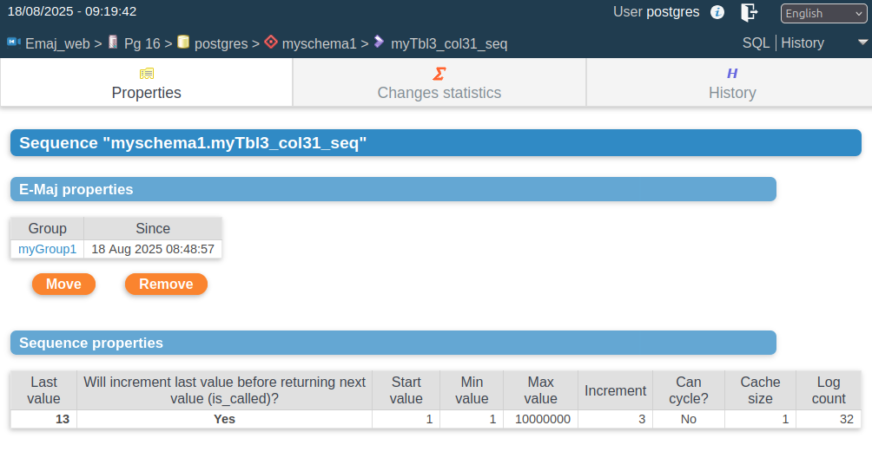872x458 pixels.
Task: Go to Pg 16 breadcrumb link
Action: [142, 44]
